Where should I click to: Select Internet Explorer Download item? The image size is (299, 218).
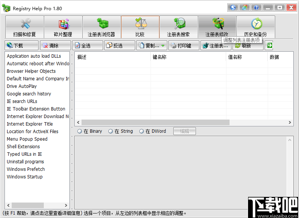pyautogui.click(x=37, y=117)
